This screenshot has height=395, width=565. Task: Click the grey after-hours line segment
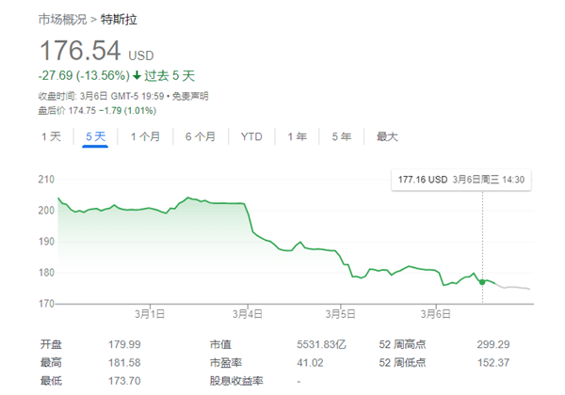point(513,287)
